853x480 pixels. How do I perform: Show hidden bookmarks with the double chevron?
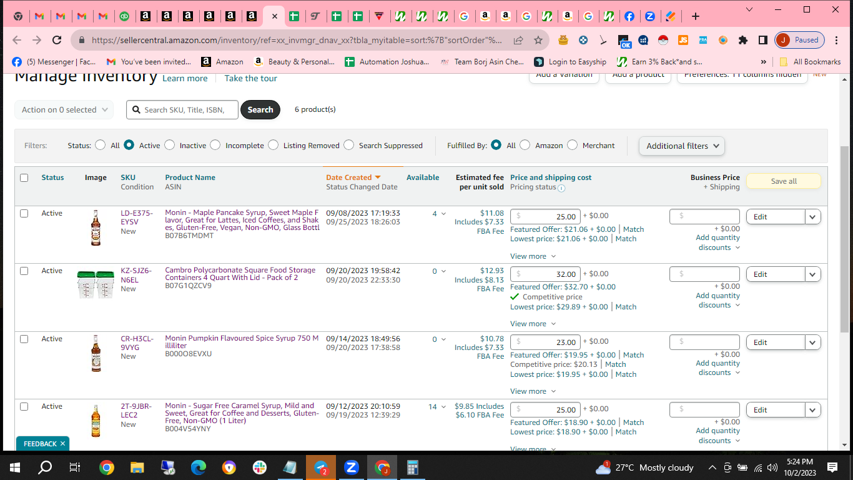tap(763, 62)
